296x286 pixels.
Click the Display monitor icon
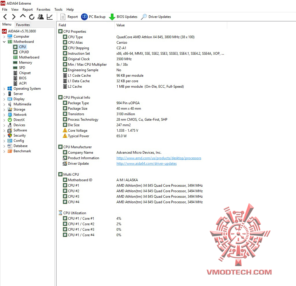10,99
